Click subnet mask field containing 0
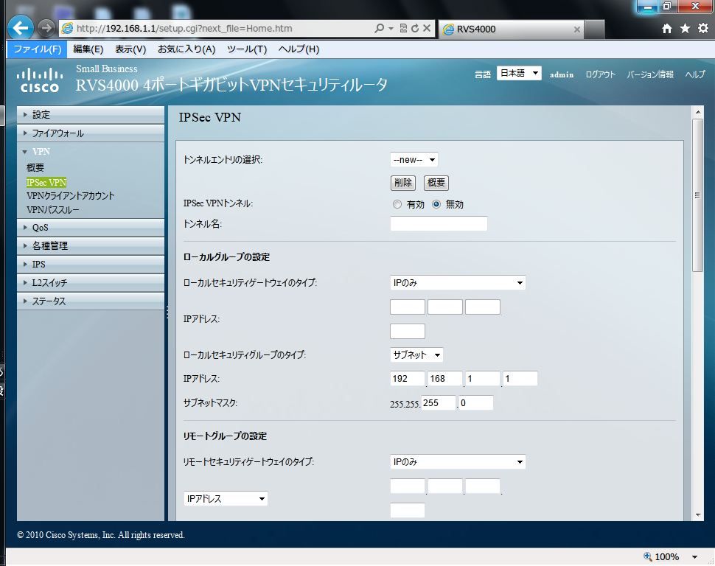Viewport: 715px width, 566px height. (x=475, y=403)
